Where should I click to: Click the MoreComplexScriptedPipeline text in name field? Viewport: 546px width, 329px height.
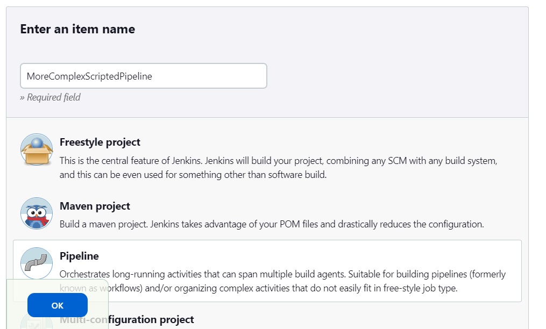point(89,76)
